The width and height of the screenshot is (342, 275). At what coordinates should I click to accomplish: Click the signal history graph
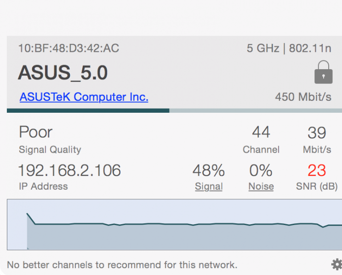[x=174, y=225]
